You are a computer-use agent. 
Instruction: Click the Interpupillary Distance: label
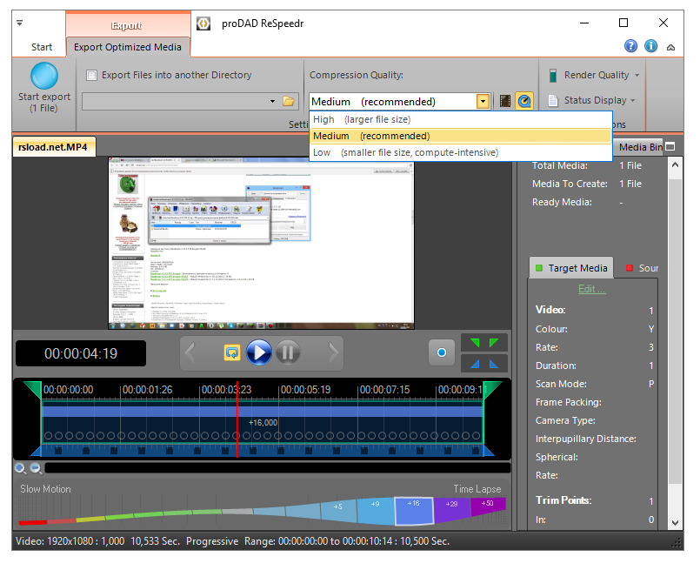click(586, 439)
